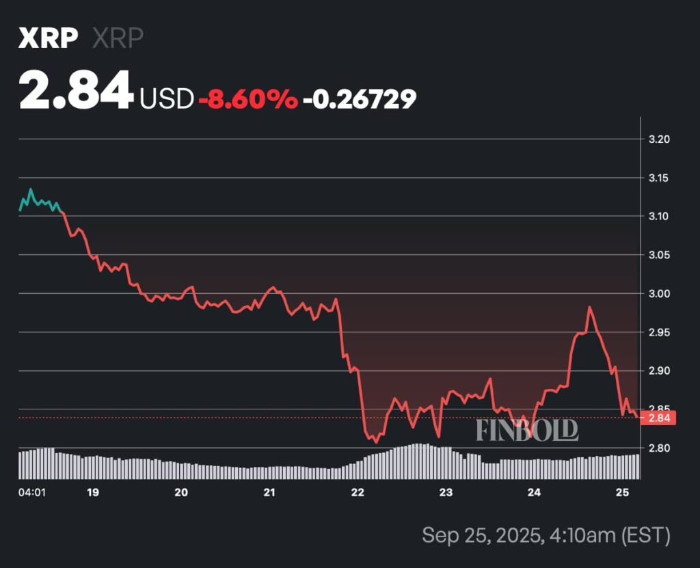The height and width of the screenshot is (568, 700).
Task: Click the 3.10 price axis label
Action: (658, 216)
